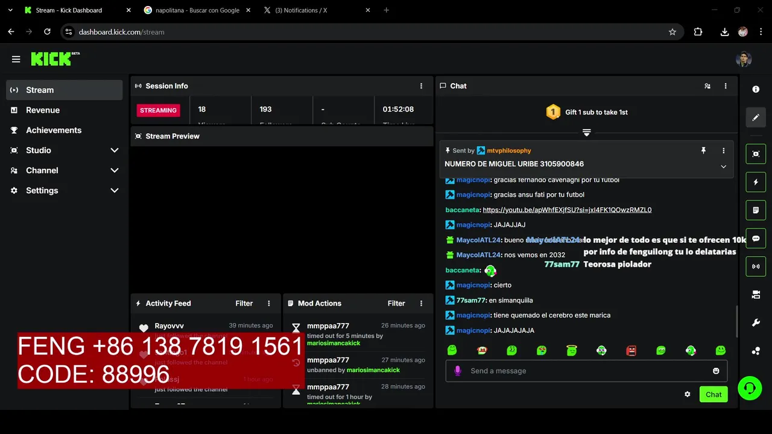The image size is (772, 434).
Task: Click the three-dots cluster icon in right sidebar
Action: (756, 351)
